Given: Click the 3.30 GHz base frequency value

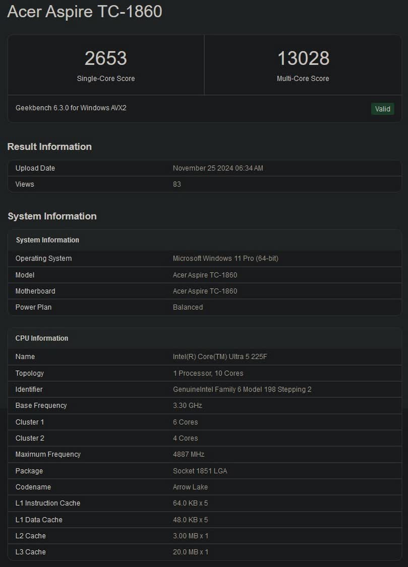Looking at the screenshot, I should pyautogui.click(x=188, y=406).
